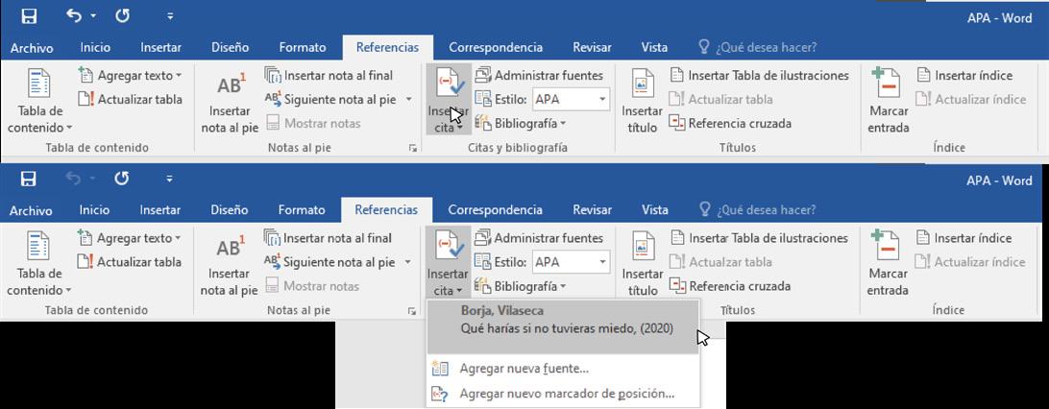
Task: Click Insertar índice in the upper window
Action: [x=964, y=76]
